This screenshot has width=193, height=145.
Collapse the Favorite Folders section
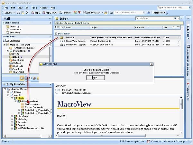tap(50, 23)
